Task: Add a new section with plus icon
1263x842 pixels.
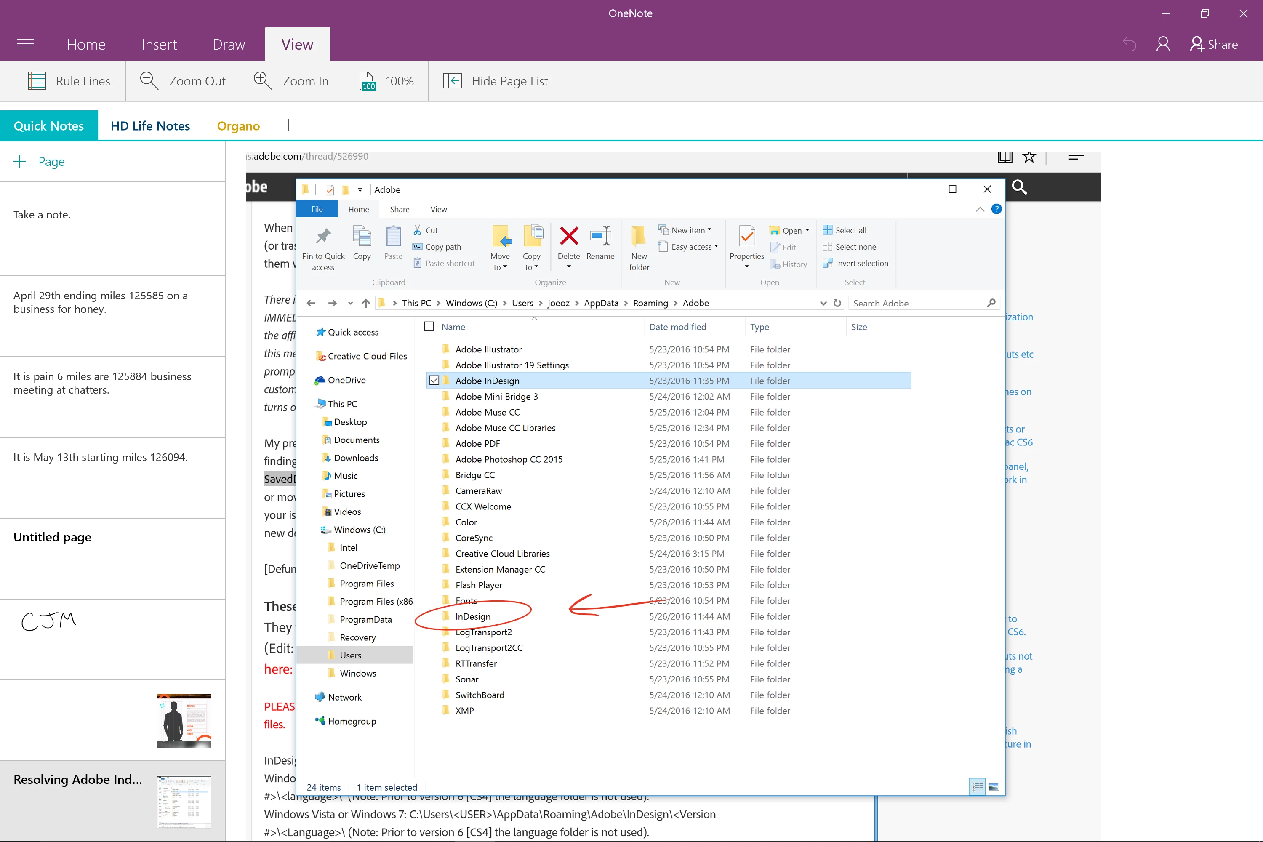Action: point(288,125)
